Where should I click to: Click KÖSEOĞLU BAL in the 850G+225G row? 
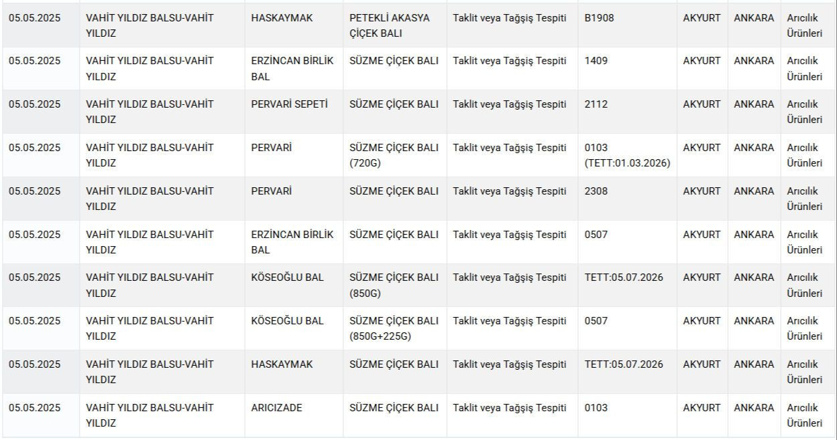tap(287, 321)
